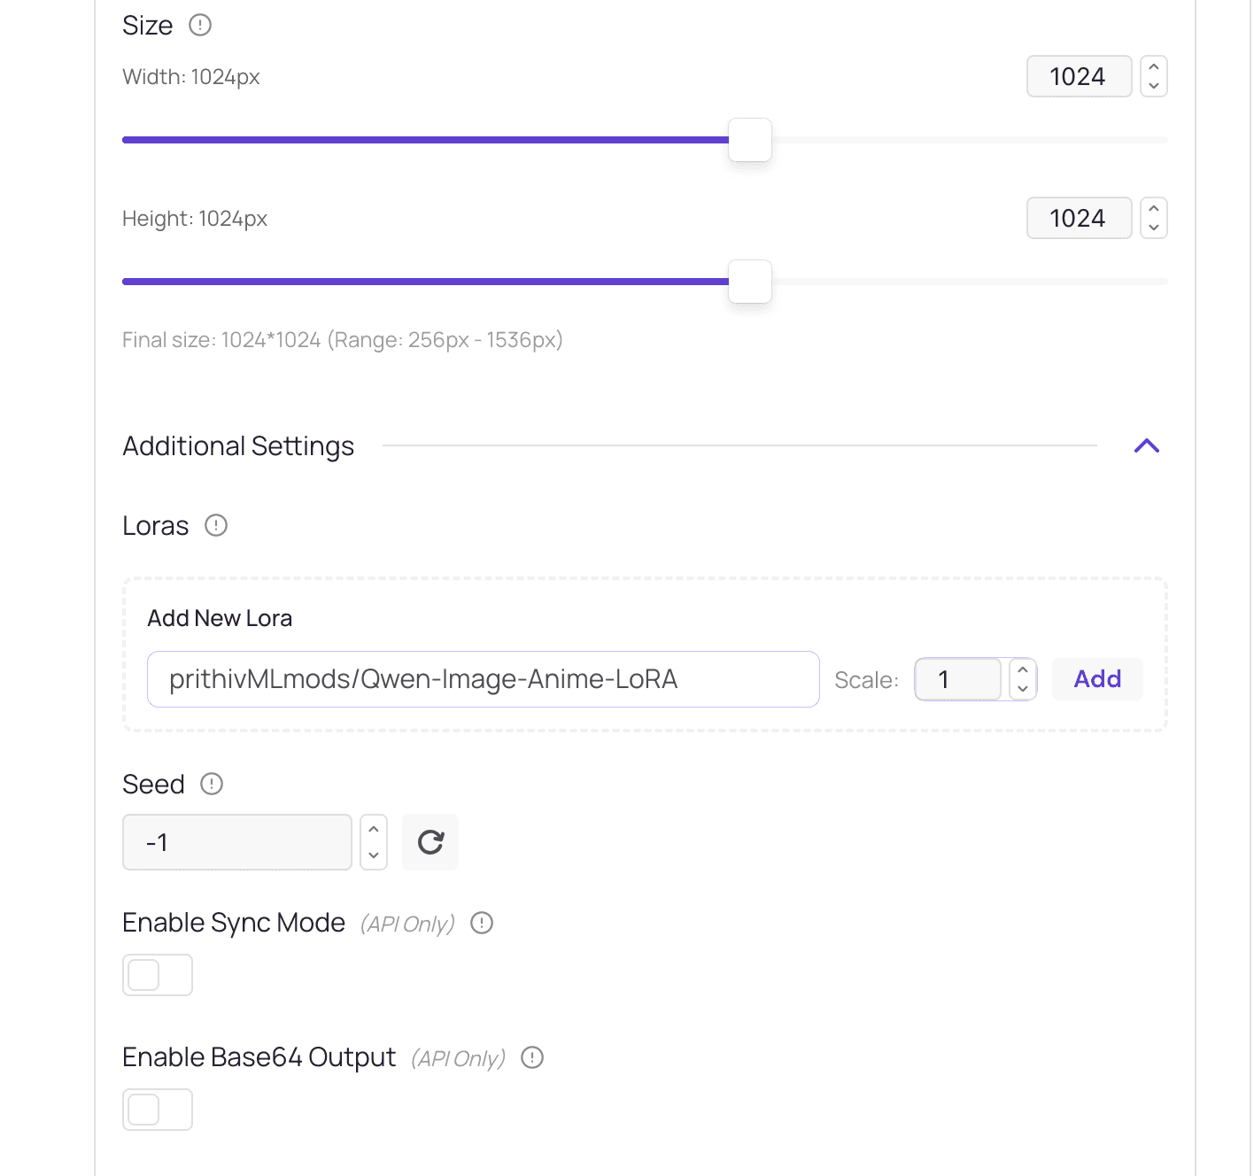Decrease seed value with down arrow
Screen dimensions: 1254x1176
point(374,855)
